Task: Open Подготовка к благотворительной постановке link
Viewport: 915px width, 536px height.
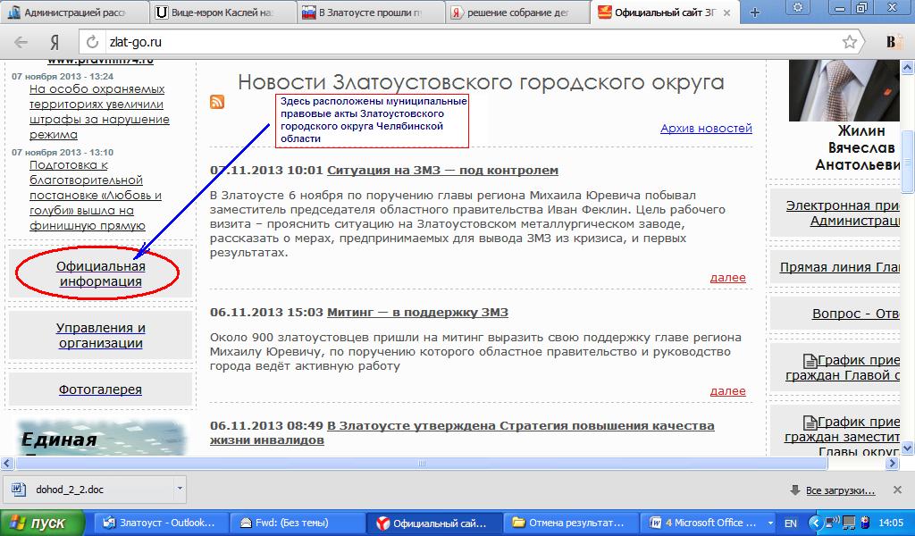Action: coord(96,195)
